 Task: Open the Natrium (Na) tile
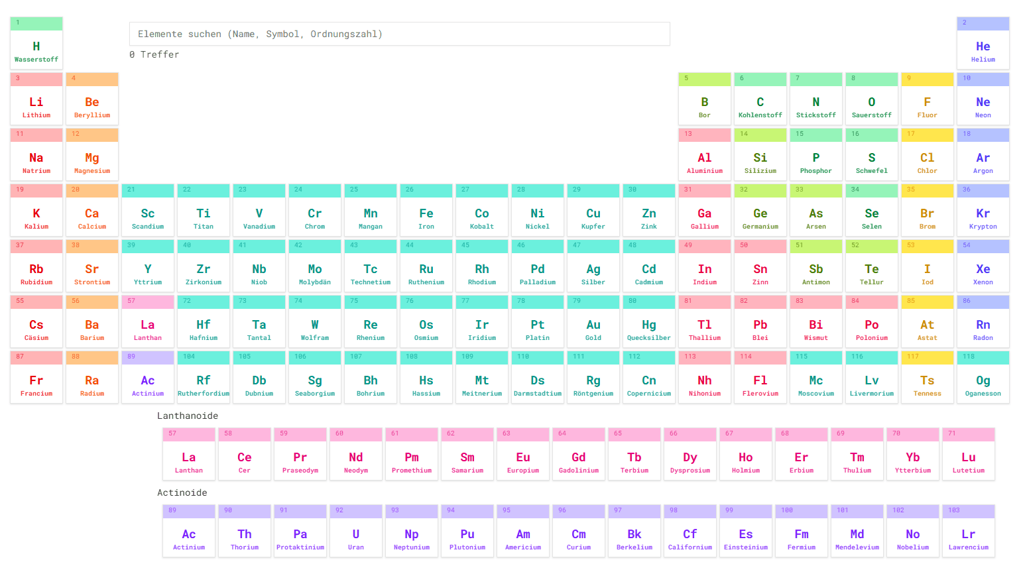36,154
